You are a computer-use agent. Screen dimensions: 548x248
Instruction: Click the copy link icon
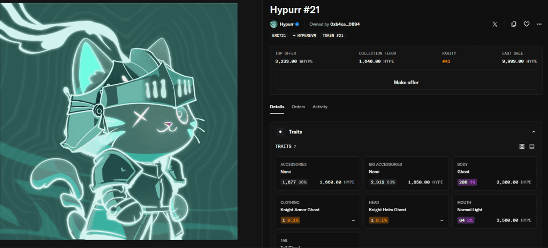pos(513,24)
